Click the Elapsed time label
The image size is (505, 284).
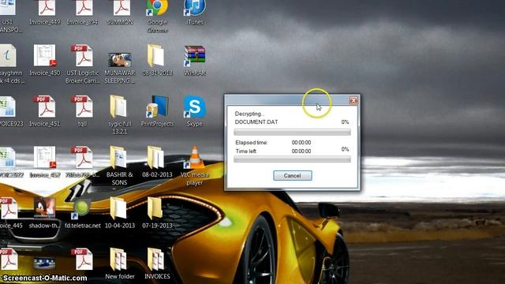pos(252,142)
